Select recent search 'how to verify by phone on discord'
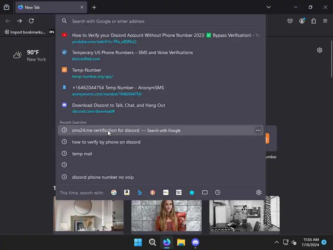The image size is (333, 250). [161, 142]
